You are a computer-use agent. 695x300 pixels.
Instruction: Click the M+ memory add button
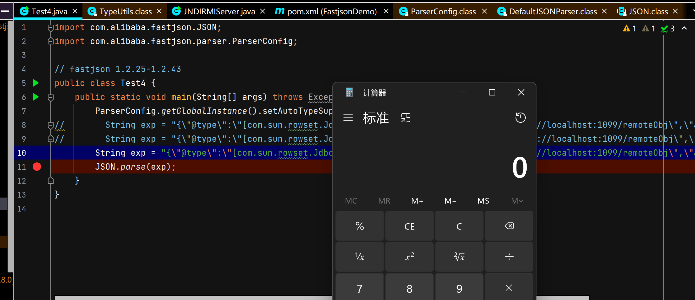click(x=417, y=201)
